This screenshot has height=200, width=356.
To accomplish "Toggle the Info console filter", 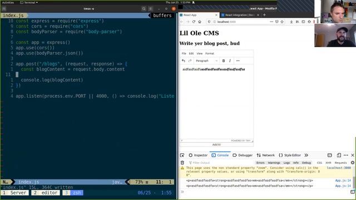I will (296, 163).
